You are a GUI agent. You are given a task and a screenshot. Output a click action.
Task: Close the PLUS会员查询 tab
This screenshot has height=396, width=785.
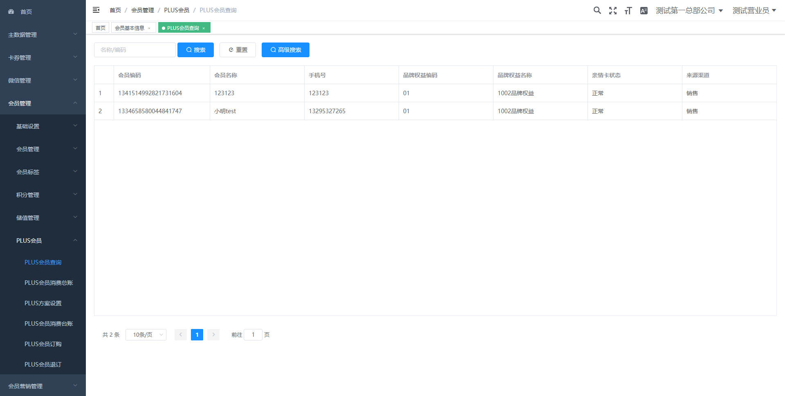point(204,28)
